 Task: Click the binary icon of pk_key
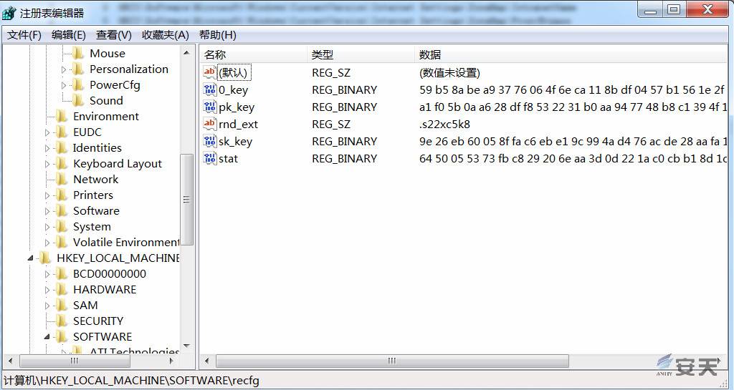210,107
